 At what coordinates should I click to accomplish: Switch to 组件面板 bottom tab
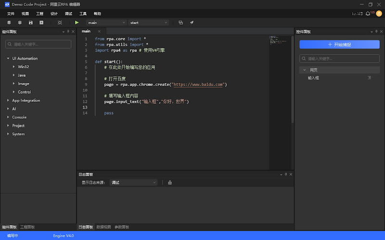coord(9,227)
